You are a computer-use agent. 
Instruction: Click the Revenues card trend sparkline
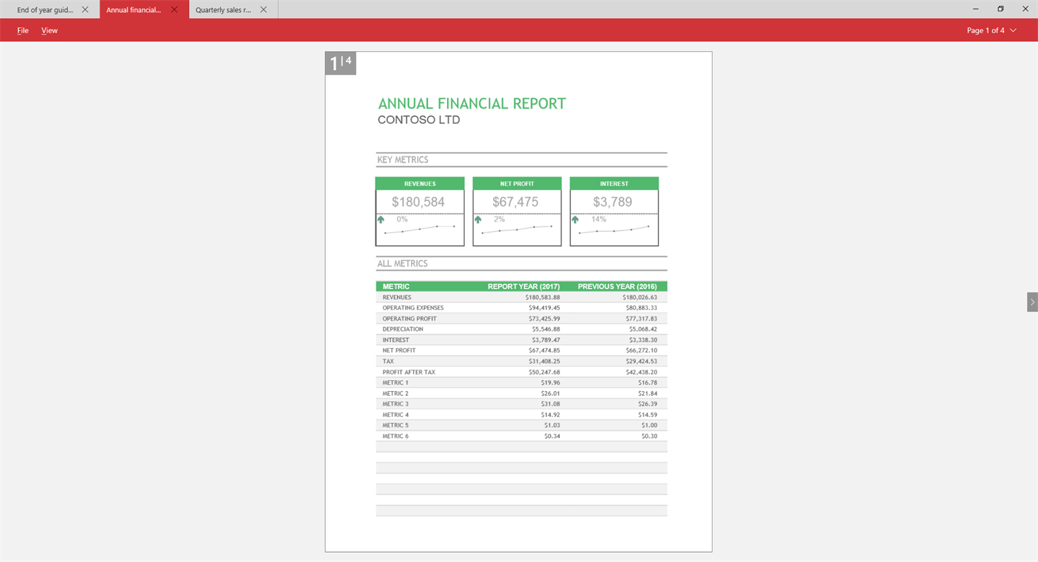pos(420,230)
